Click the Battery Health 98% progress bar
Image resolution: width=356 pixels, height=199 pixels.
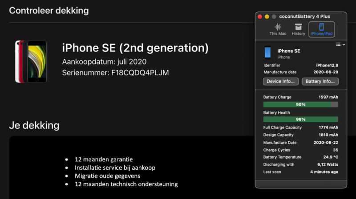301,119
